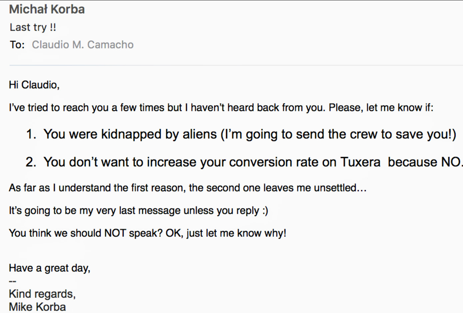Select the subject line Last try !!
Viewport: 463px width, 313px height.
[x=33, y=27]
